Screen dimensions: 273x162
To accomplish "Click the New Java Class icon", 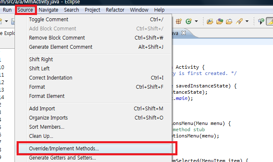I will point(189,21).
